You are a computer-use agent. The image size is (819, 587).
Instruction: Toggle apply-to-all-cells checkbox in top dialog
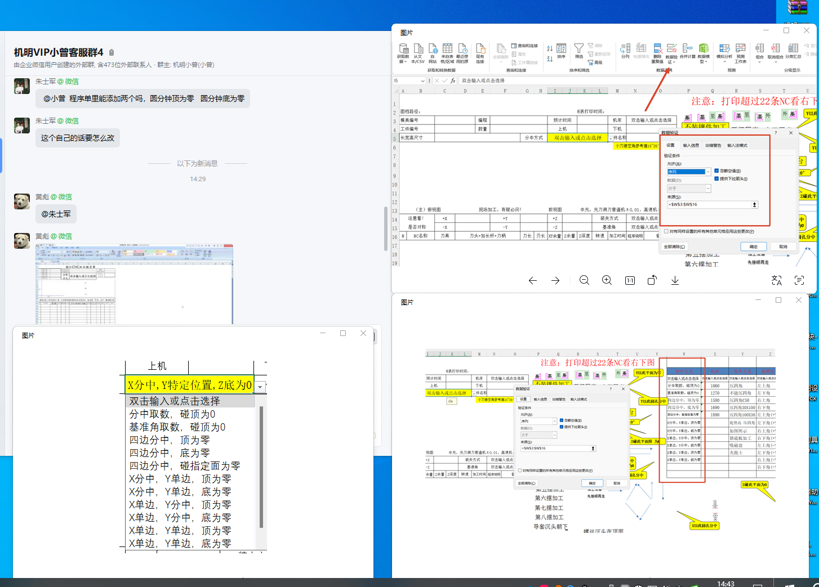pos(666,231)
